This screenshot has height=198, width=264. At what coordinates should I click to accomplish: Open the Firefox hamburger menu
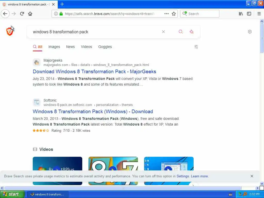click(x=259, y=14)
